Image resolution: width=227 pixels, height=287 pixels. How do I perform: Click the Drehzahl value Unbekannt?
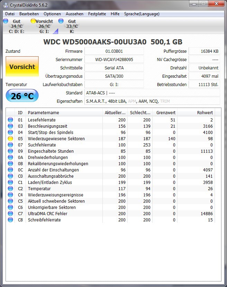(204, 68)
